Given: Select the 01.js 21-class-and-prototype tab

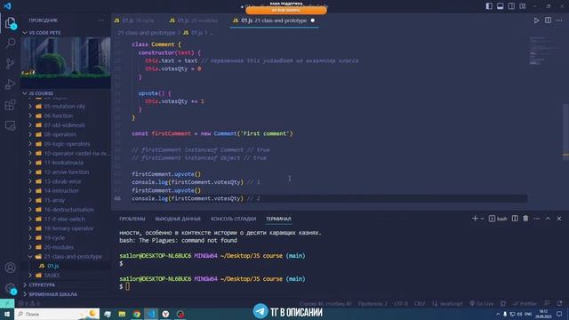Looking at the screenshot, I should 274,20.
